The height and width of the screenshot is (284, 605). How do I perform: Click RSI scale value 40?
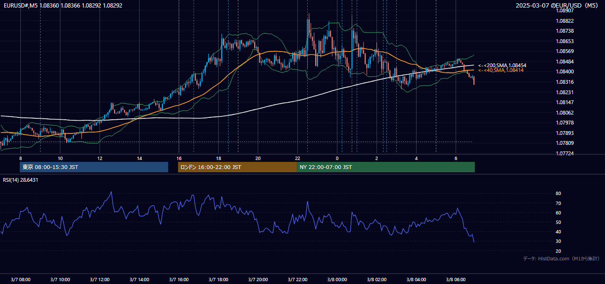559,231
